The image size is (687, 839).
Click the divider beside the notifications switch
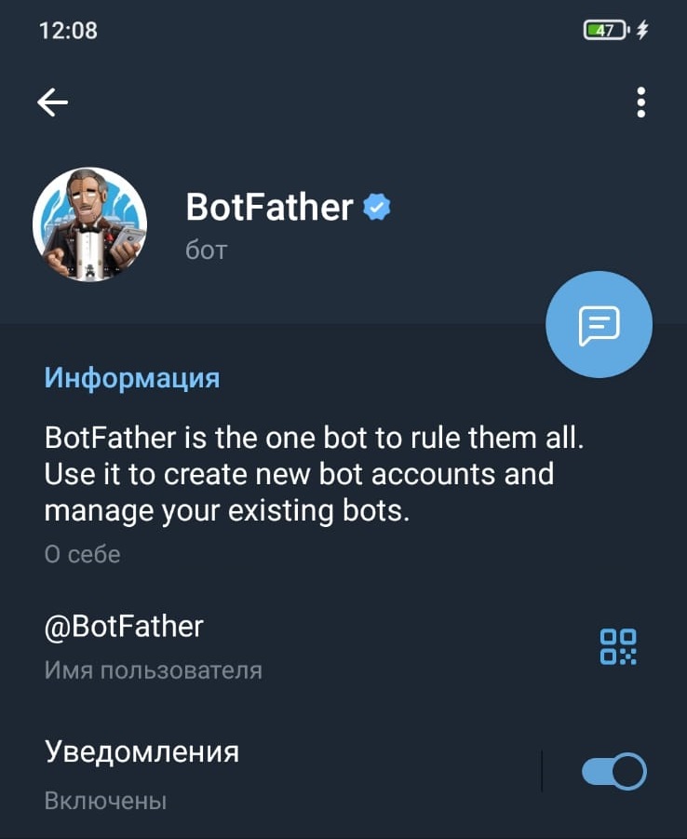[542, 771]
